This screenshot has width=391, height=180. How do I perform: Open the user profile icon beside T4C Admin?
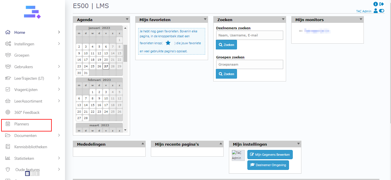click(376, 11)
